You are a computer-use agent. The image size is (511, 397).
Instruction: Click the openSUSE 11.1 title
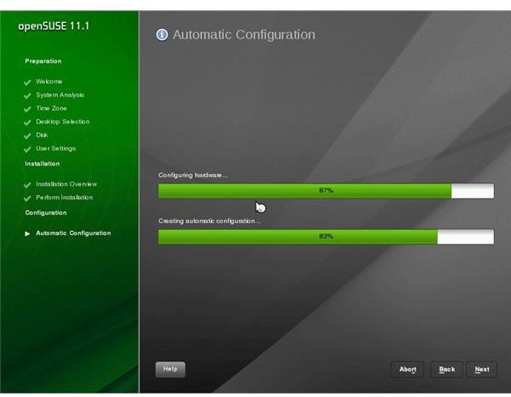[x=54, y=26]
